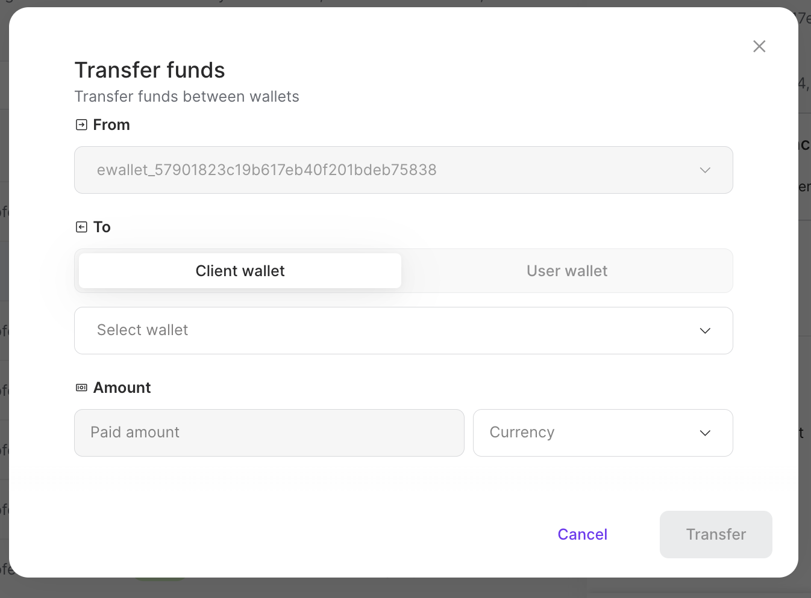Click the Transfer funds heading
This screenshot has width=811, height=598.
click(149, 70)
